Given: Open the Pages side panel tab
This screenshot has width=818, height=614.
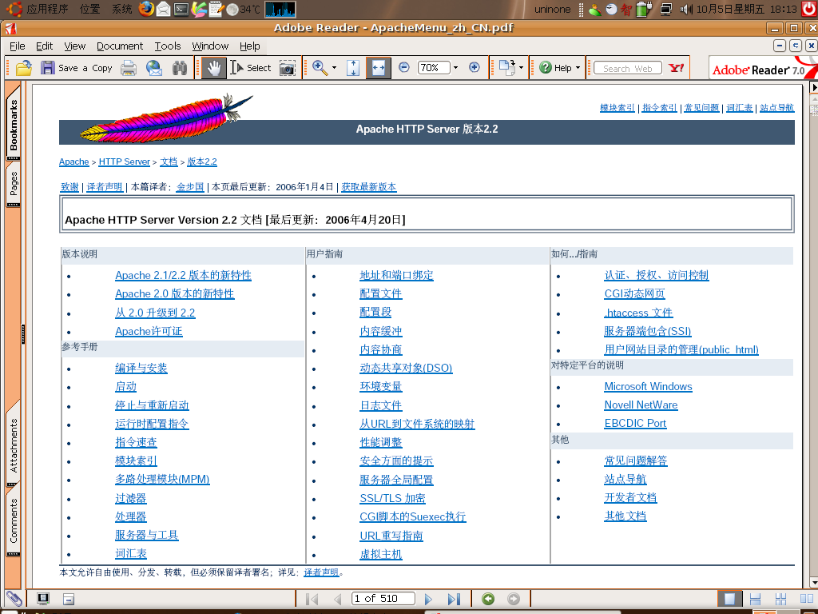Looking at the screenshot, I should tap(14, 184).
